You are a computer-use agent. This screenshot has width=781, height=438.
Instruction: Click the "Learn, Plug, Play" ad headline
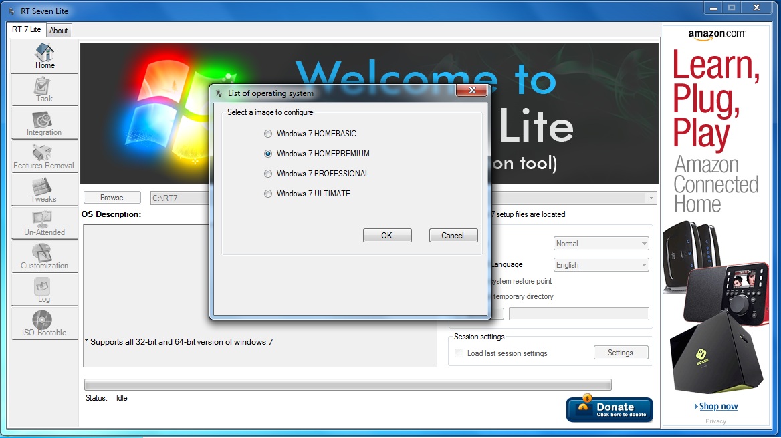715,100
